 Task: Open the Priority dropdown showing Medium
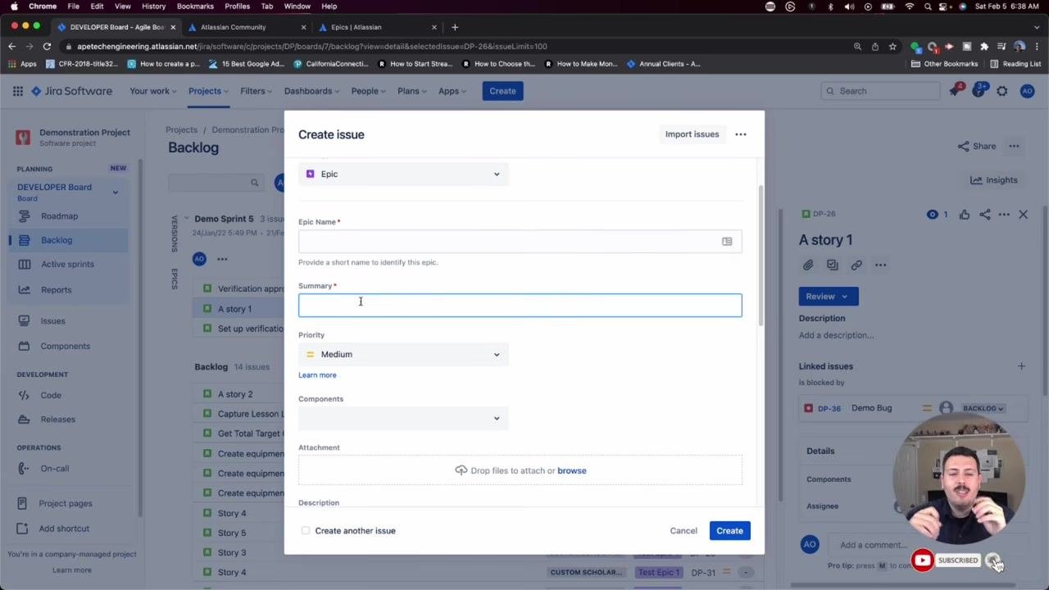click(x=403, y=354)
